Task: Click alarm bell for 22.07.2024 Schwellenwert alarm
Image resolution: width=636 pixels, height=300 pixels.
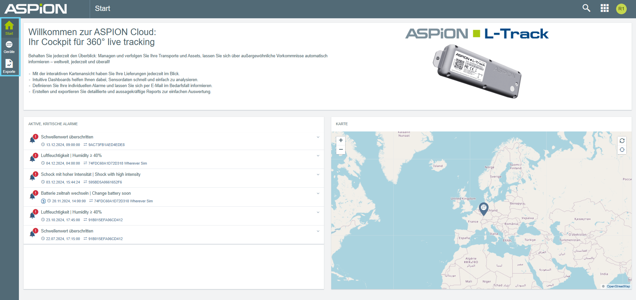Action: (33, 233)
